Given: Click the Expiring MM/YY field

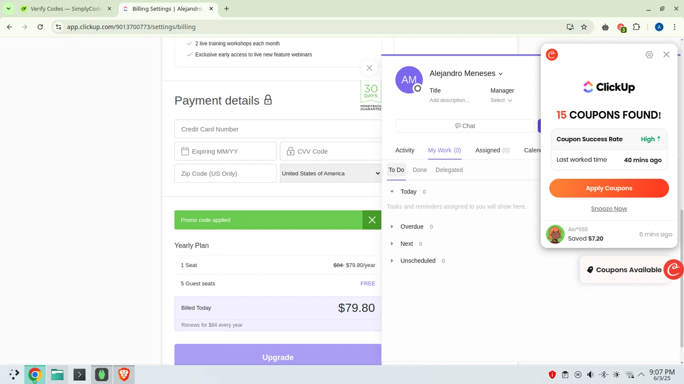Looking at the screenshot, I should pos(225,151).
